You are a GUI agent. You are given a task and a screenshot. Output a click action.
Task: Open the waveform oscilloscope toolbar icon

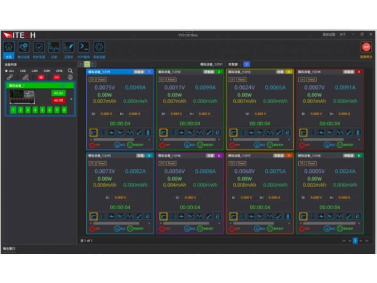coord(54,47)
